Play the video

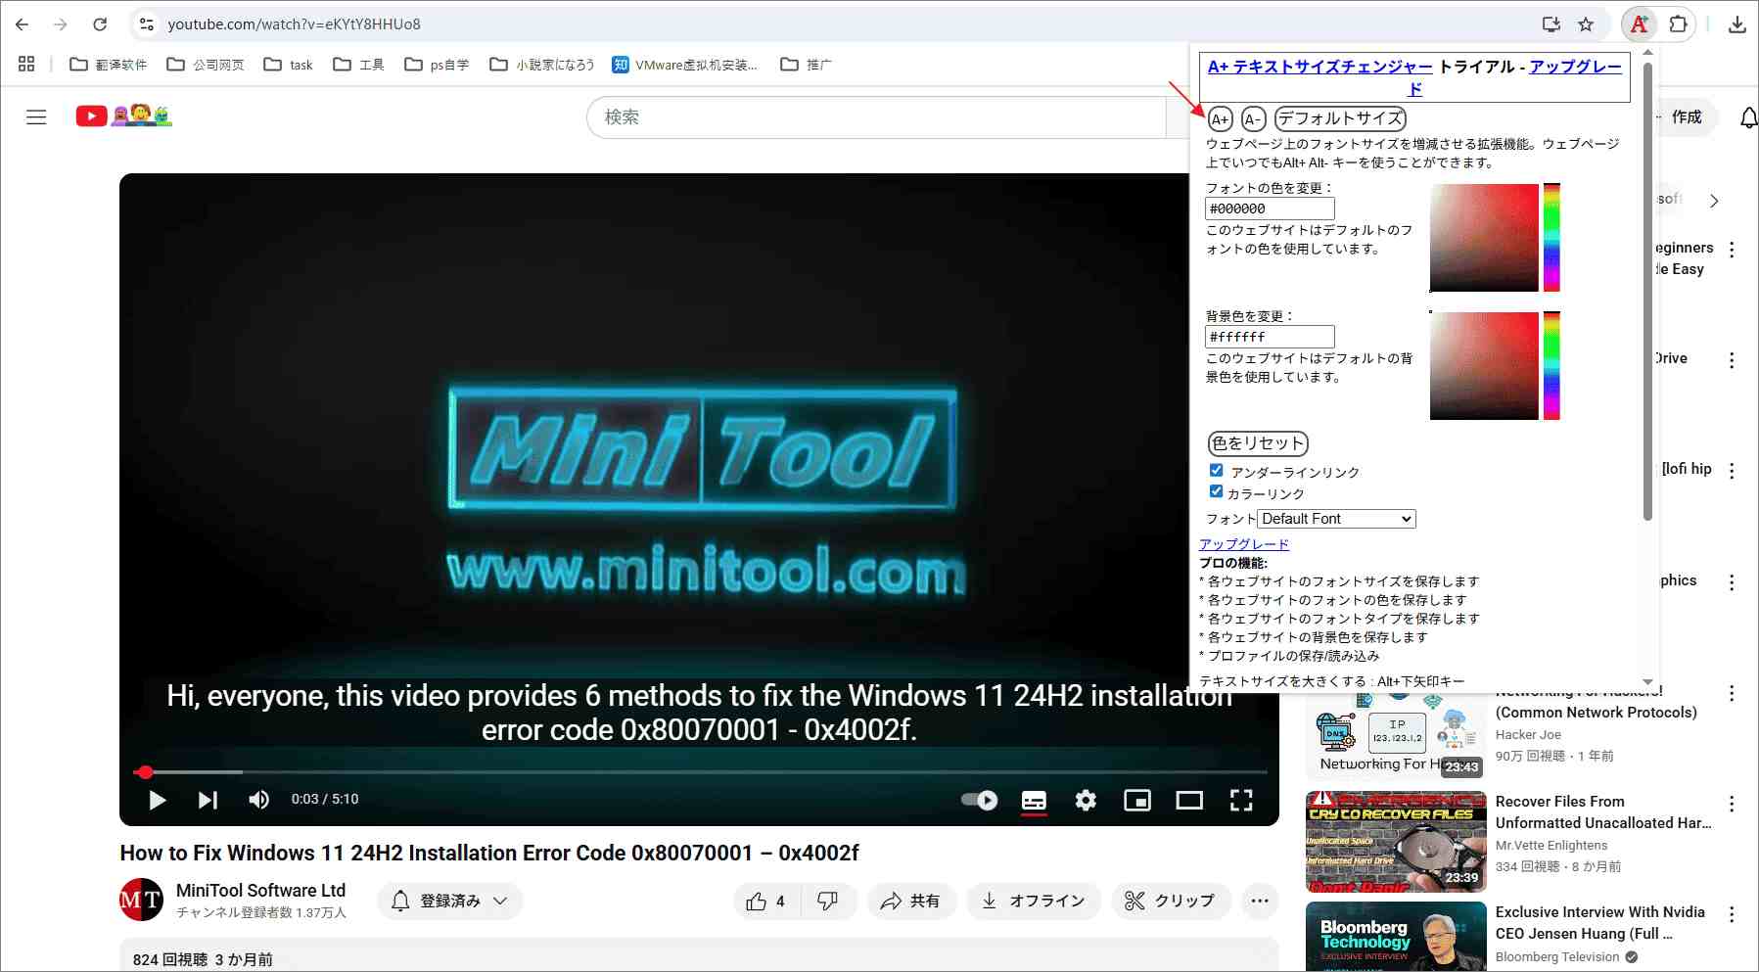pos(157,800)
